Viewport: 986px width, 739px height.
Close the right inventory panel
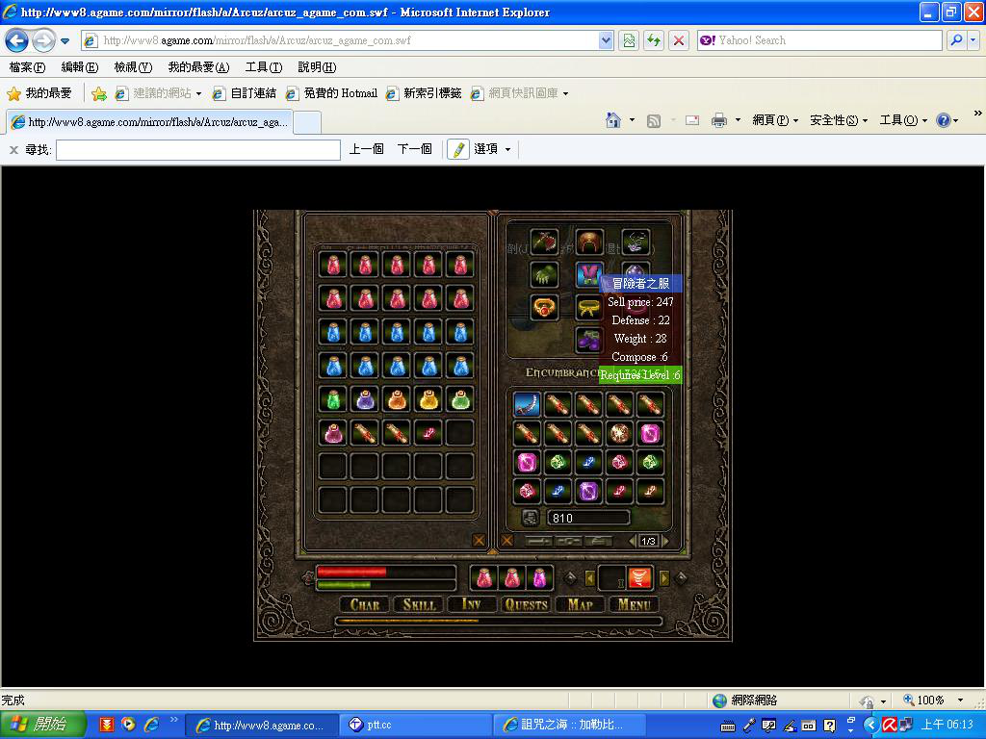coord(506,541)
